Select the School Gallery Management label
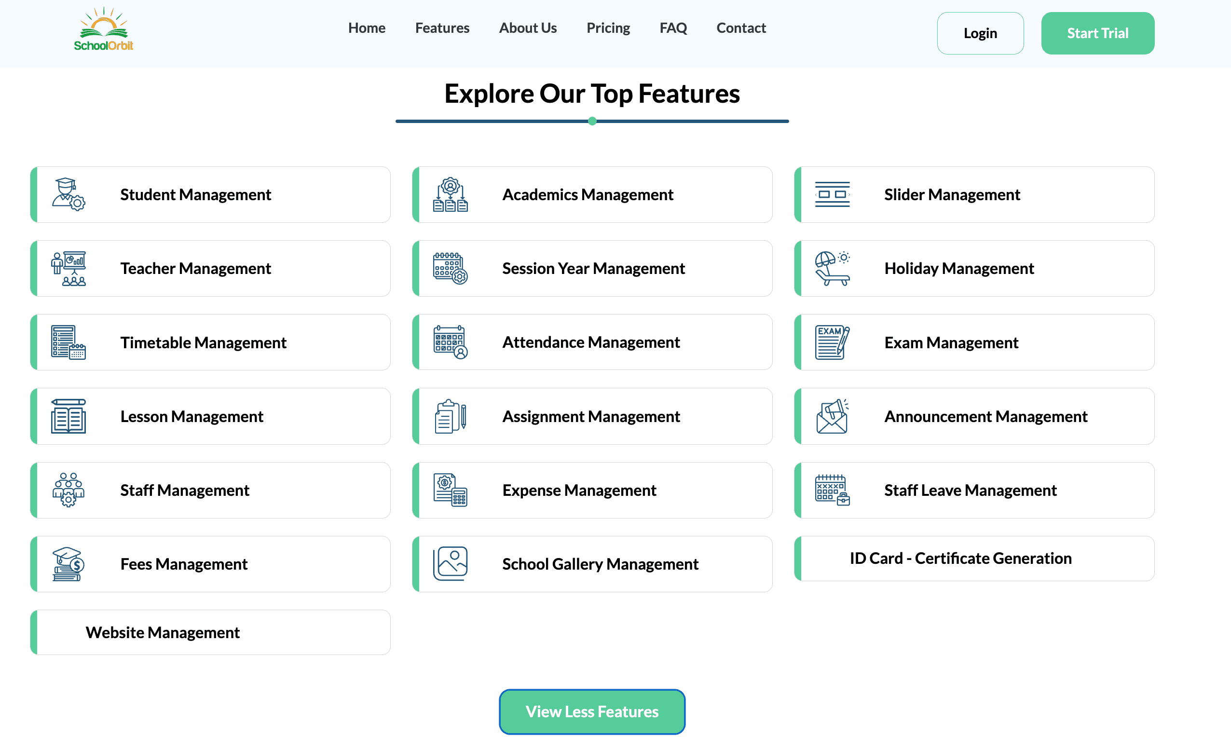 tap(601, 564)
